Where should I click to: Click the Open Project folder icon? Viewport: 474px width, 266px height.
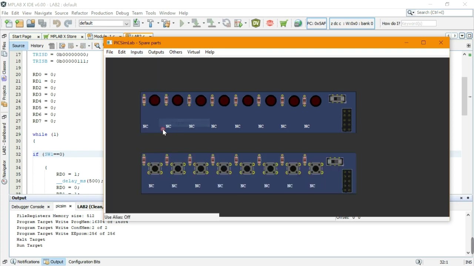(x=31, y=24)
